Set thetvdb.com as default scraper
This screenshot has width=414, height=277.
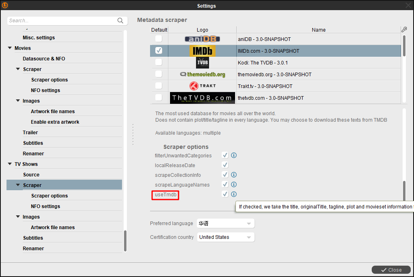point(159,97)
